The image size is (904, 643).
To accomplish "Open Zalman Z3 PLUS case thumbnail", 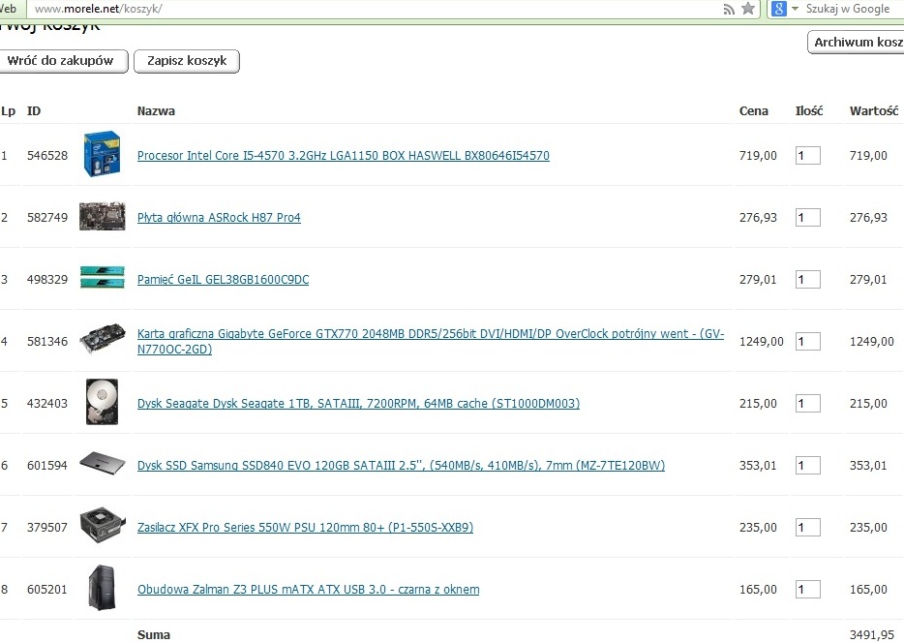I will pos(102,588).
